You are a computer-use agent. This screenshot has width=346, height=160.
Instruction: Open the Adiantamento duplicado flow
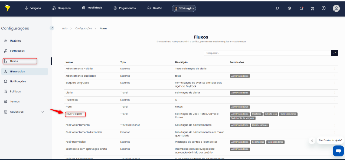pos(81,76)
